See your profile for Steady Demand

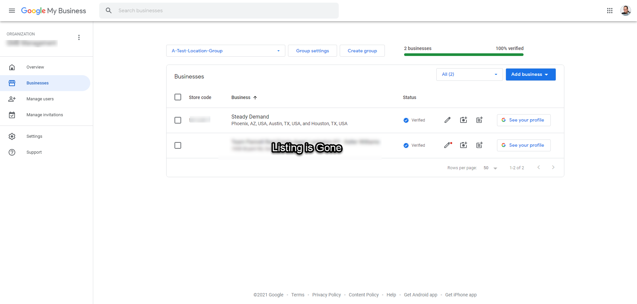(x=524, y=120)
